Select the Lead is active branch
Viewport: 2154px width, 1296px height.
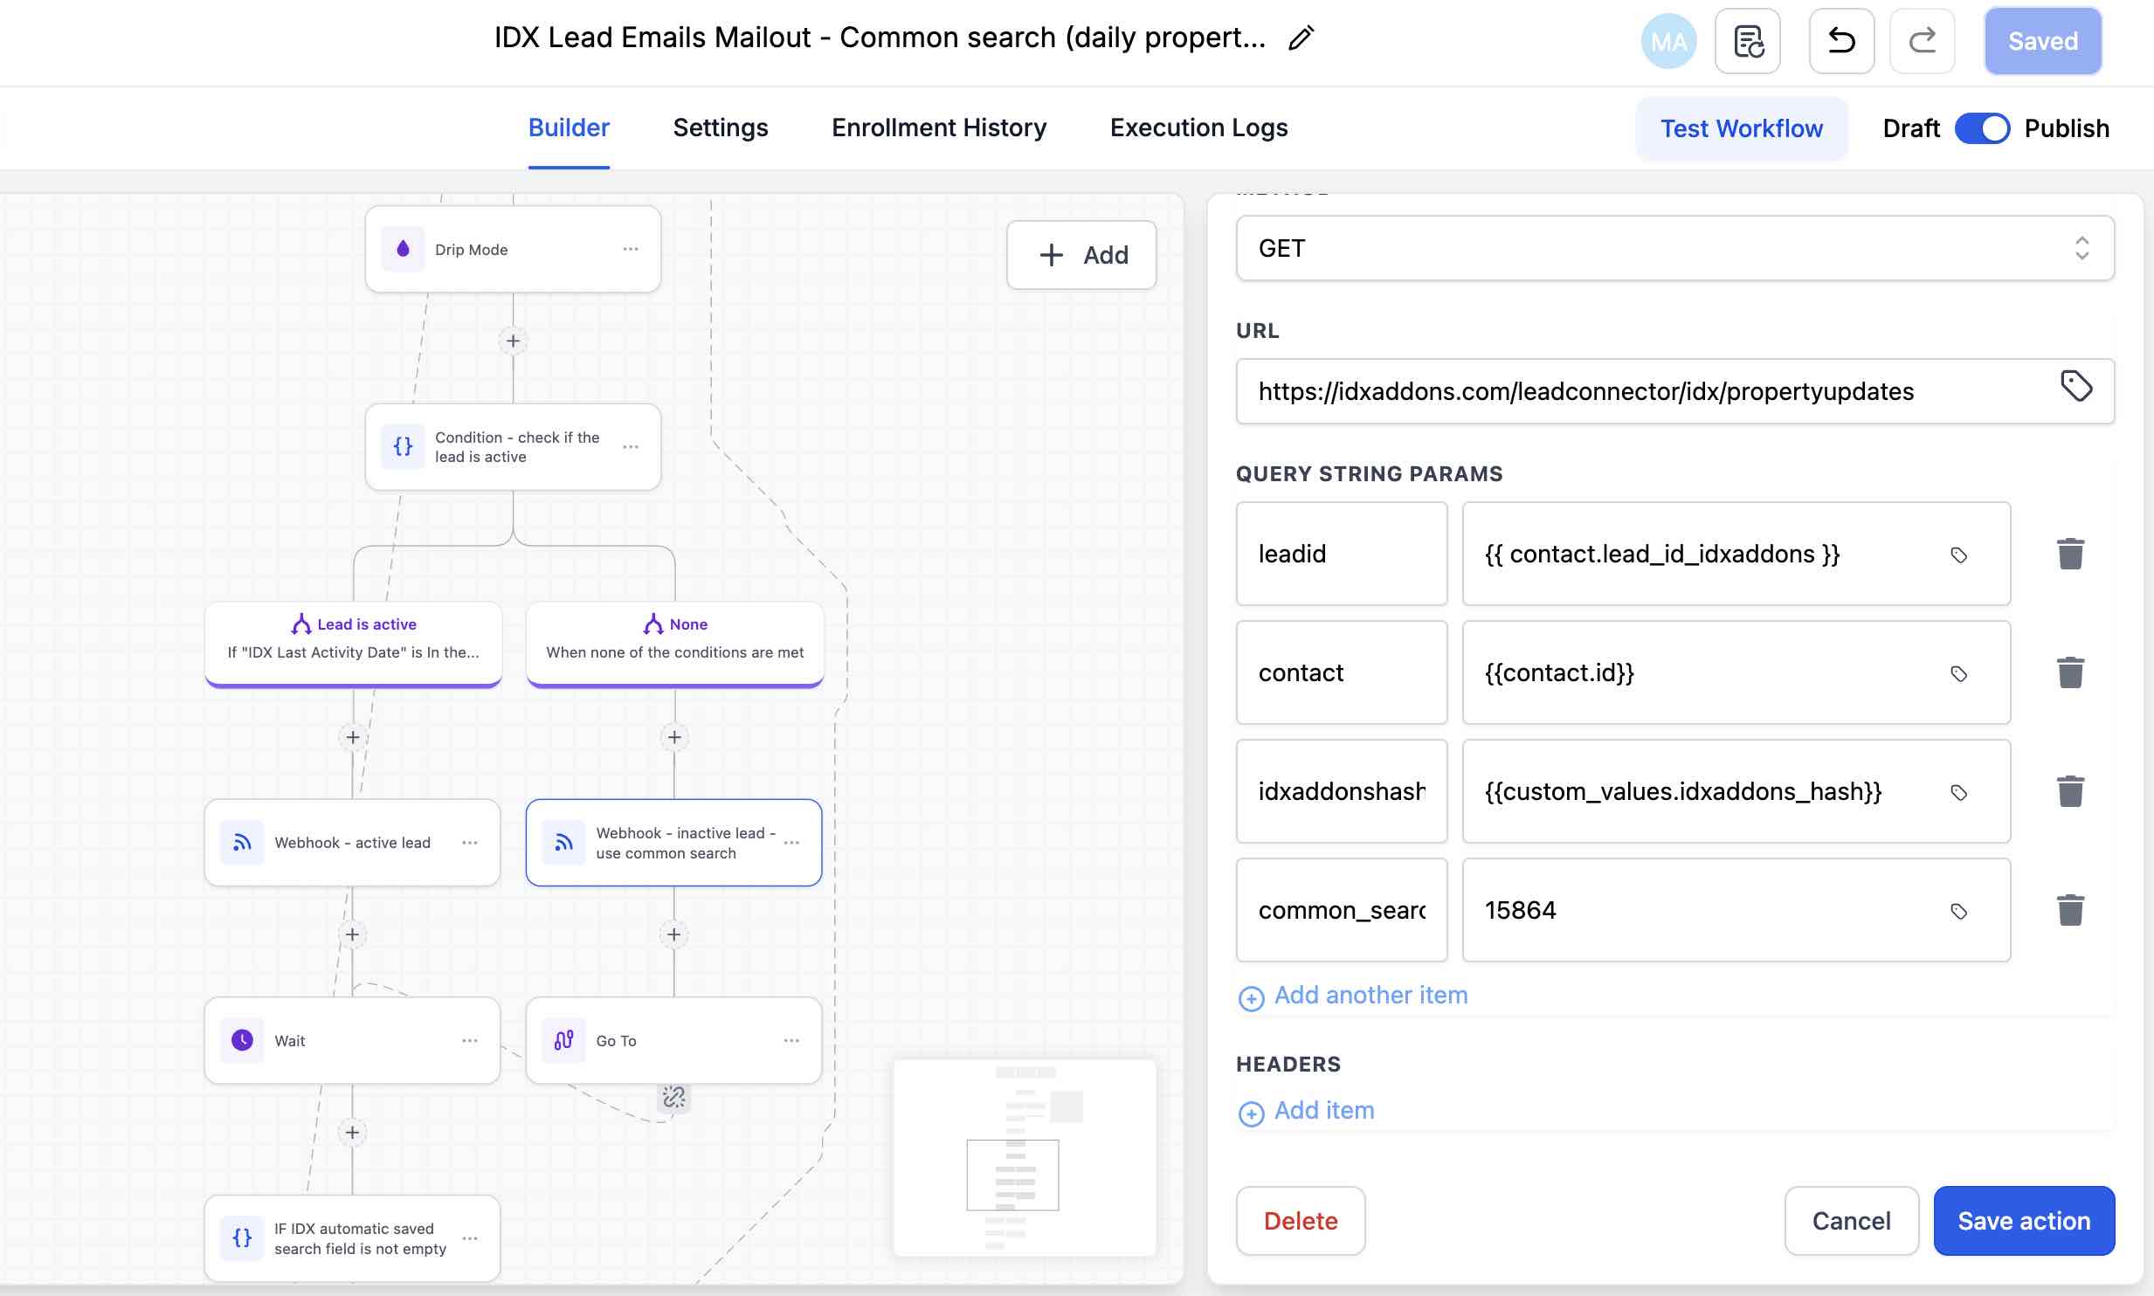coord(353,644)
